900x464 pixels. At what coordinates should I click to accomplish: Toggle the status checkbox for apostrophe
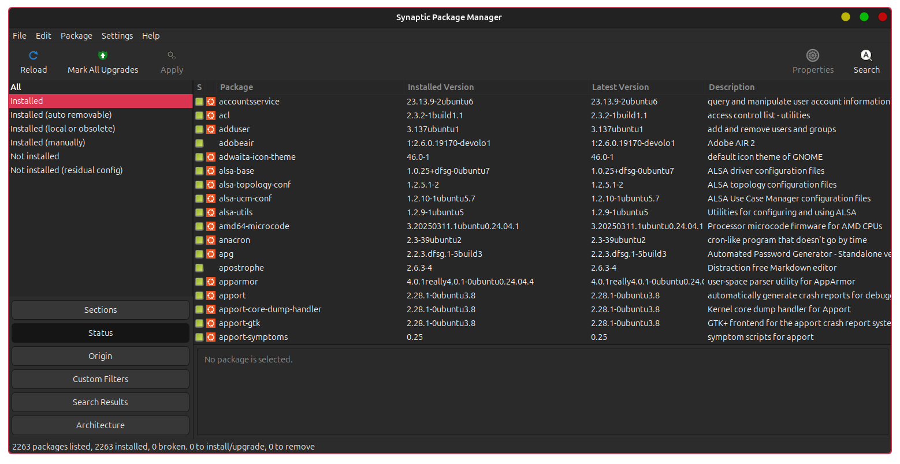199,268
